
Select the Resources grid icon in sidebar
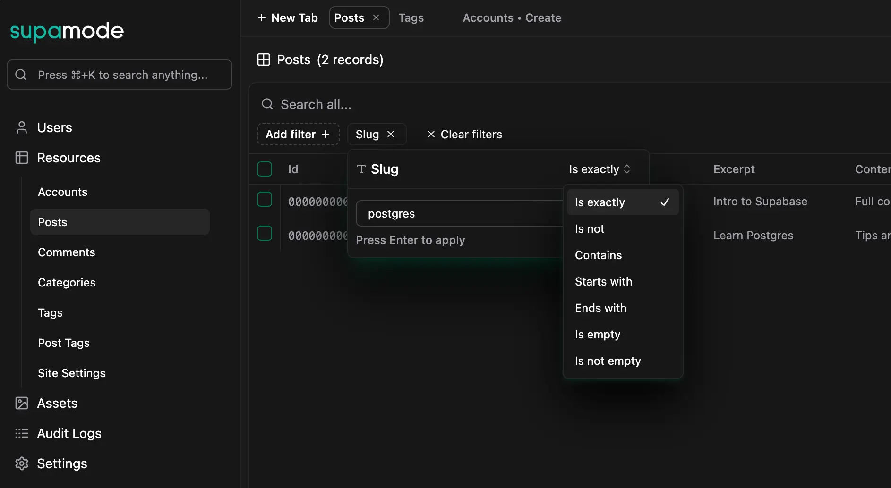21,157
